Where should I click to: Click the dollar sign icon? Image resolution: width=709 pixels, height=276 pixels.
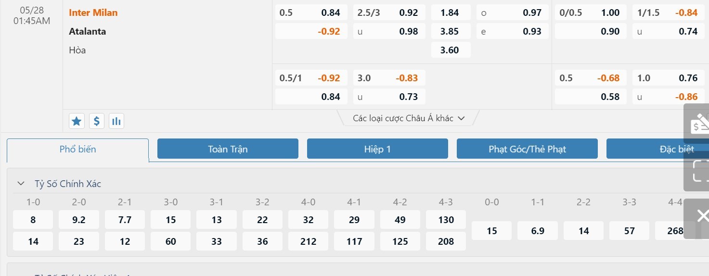96,121
